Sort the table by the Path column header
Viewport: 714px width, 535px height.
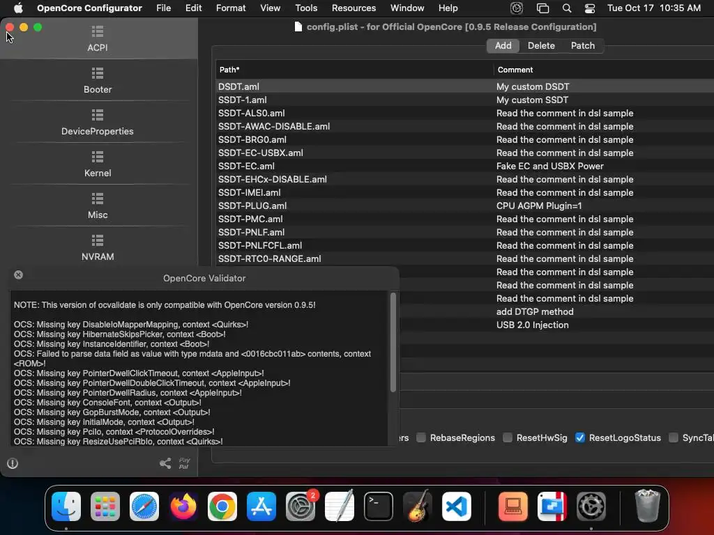[x=354, y=70]
